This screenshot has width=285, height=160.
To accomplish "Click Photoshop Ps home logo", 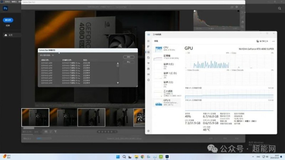I will click(5, 8).
